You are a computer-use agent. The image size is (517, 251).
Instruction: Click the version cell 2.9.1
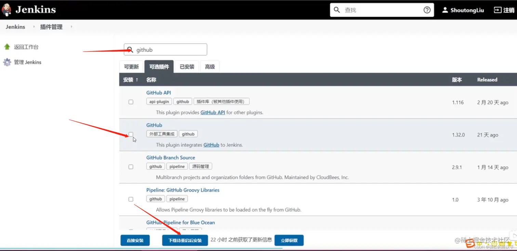(x=457, y=167)
